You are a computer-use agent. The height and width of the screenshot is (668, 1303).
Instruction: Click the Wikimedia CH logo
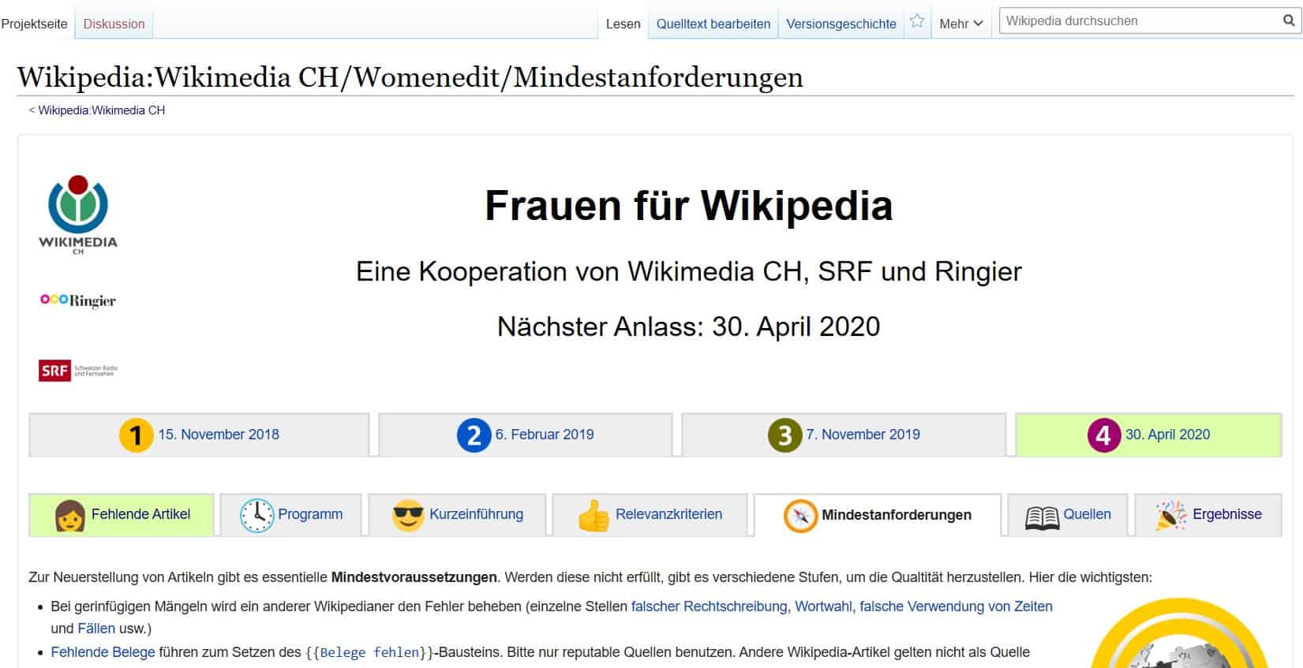coord(78,215)
